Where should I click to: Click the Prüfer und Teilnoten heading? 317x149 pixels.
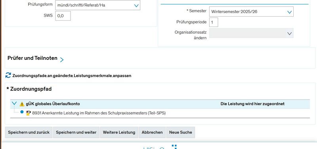[x=32, y=58]
